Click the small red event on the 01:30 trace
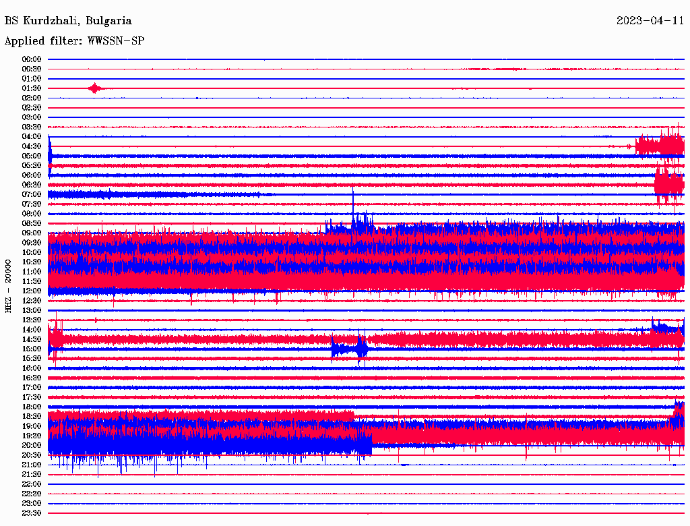 [x=95, y=88]
